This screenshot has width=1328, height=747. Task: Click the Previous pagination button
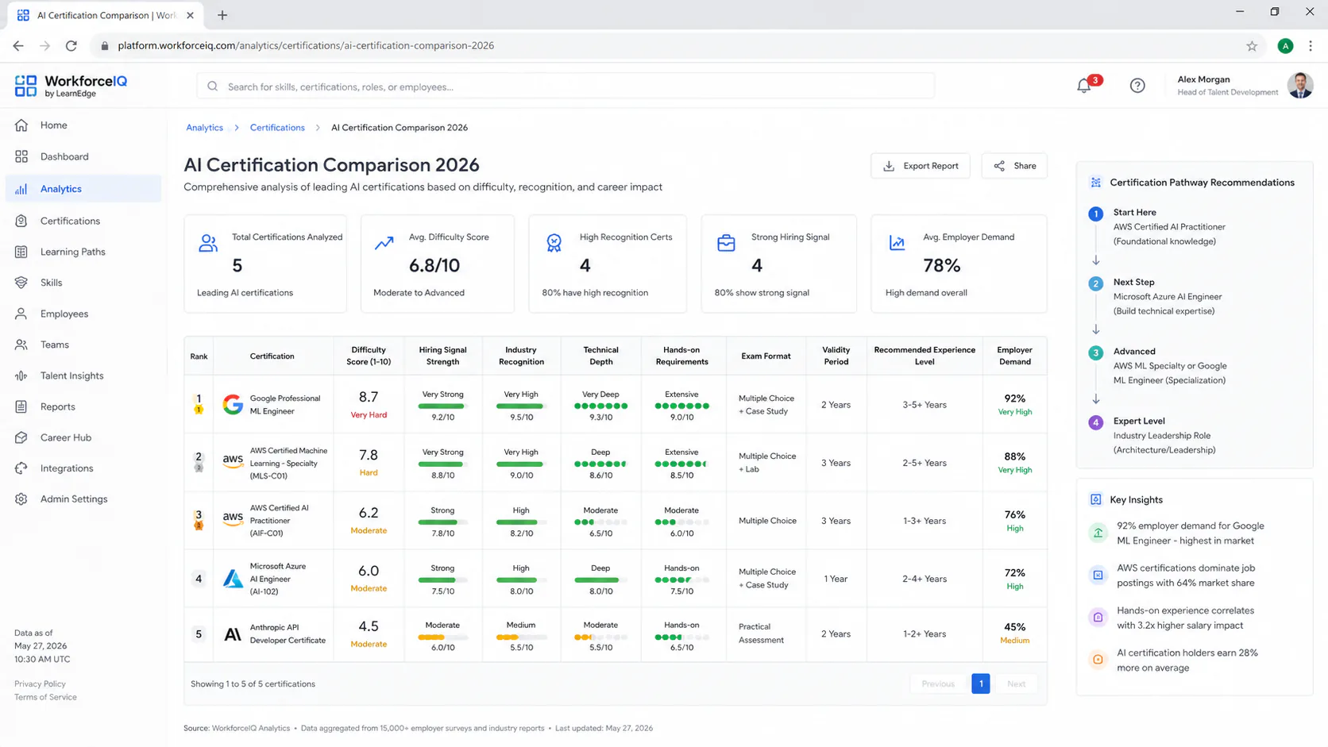[x=938, y=683]
